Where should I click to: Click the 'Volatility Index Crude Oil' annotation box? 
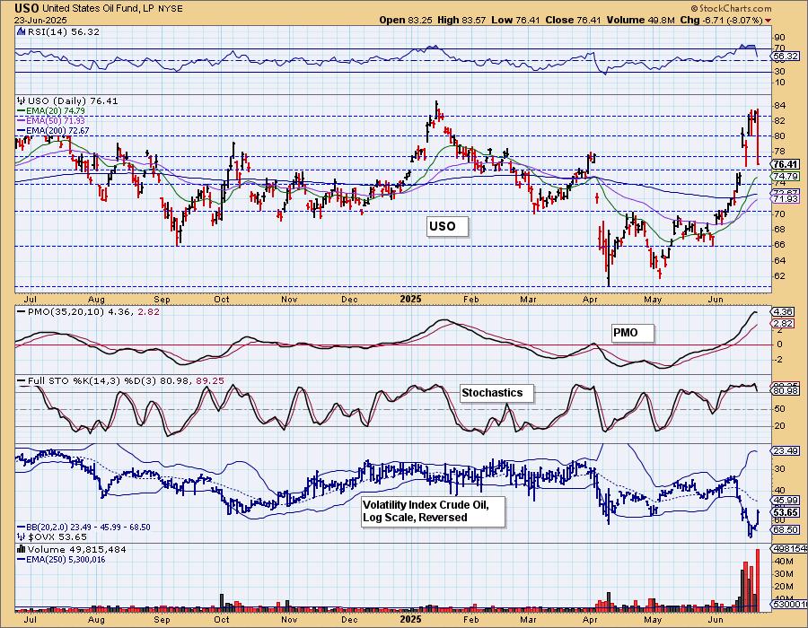click(x=433, y=511)
